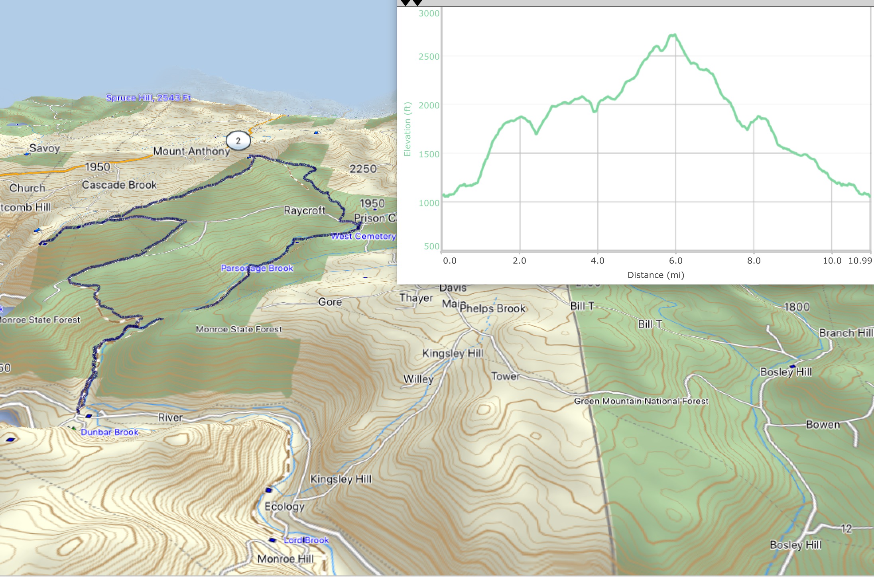Viewport: 874px width, 577px height.
Task: Click the blue marker above Bosley Hill label
Action: coord(792,366)
